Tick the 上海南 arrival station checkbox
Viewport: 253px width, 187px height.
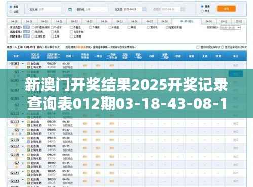[x=71, y=36]
